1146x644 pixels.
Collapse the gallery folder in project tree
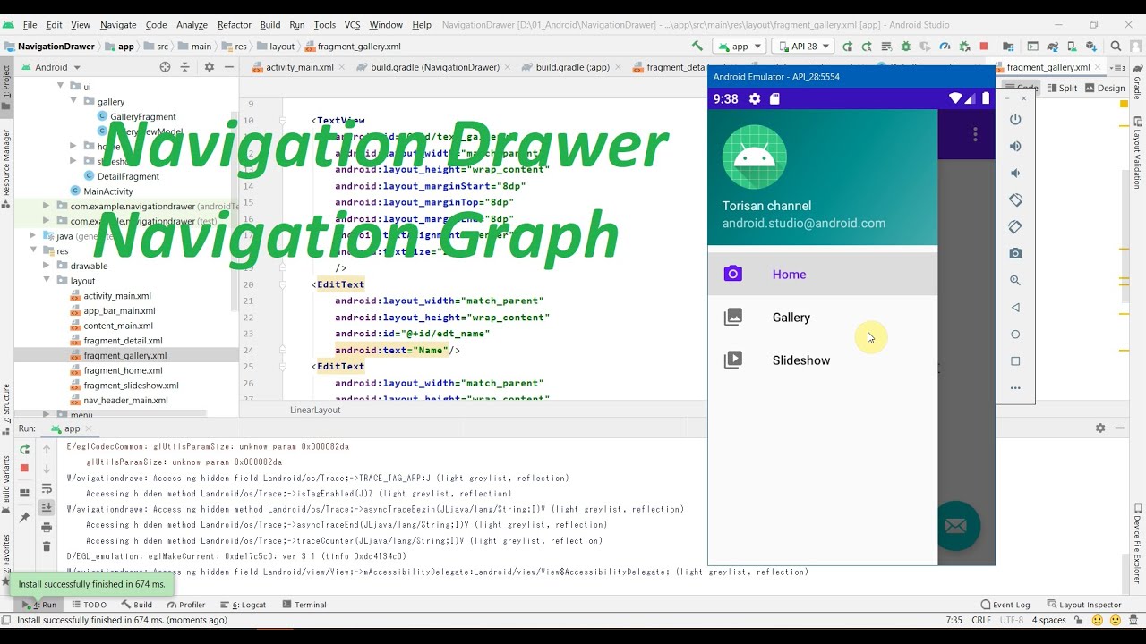coord(74,101)
